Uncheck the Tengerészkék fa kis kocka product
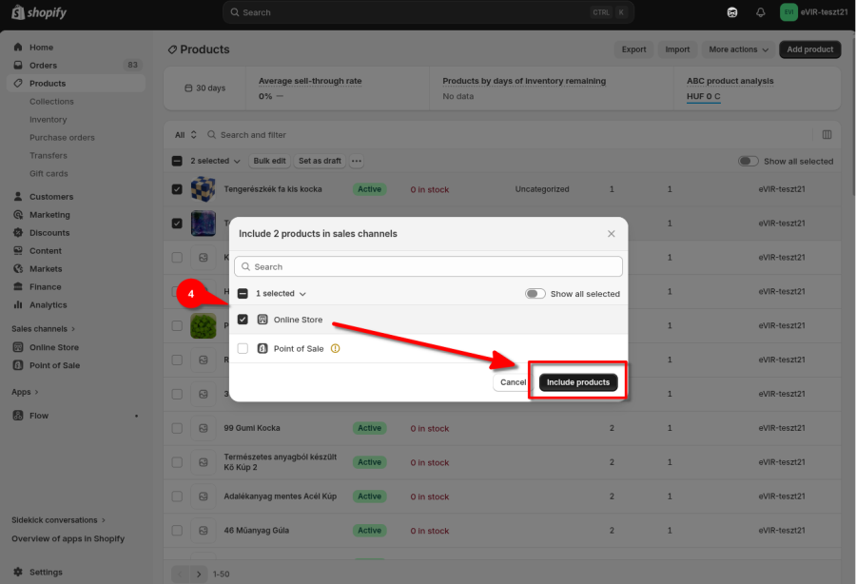Viewport: 856px width, 584px height. [177, 189]
